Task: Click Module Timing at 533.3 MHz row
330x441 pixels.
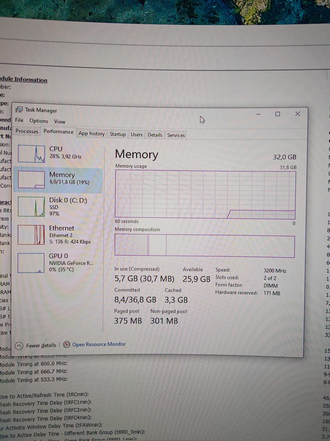Action: click(x=34, y=380)
